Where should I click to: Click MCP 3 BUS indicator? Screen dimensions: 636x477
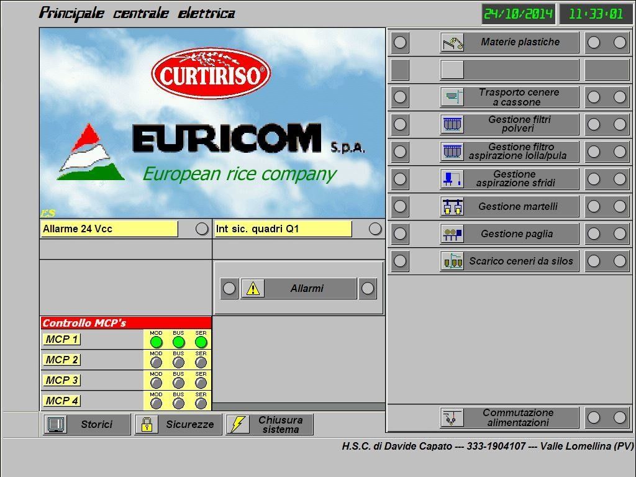tap(178, 383)
